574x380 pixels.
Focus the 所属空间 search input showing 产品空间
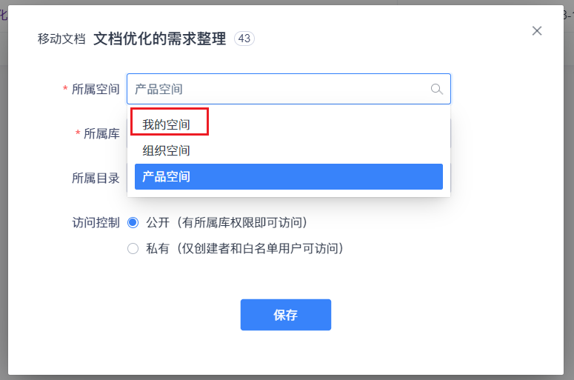tap(288, 89)
